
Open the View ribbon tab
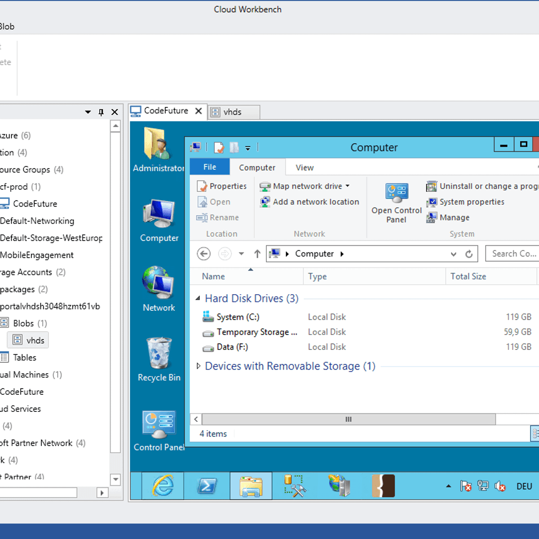click(x=305, y=168)
